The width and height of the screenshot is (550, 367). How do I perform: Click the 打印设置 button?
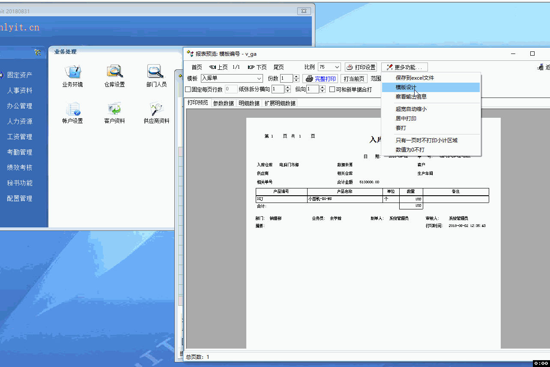click(x=361, y=67)
